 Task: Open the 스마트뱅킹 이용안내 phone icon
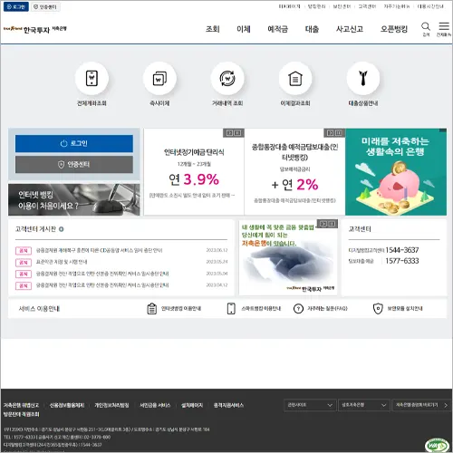231,309
